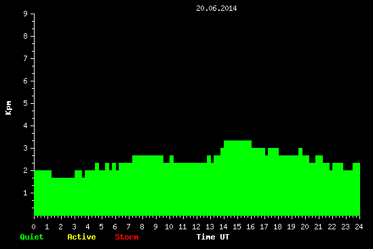373x249 pixels.
Task: Click the 20.06.2014 date title
Action: pos(216,8)
